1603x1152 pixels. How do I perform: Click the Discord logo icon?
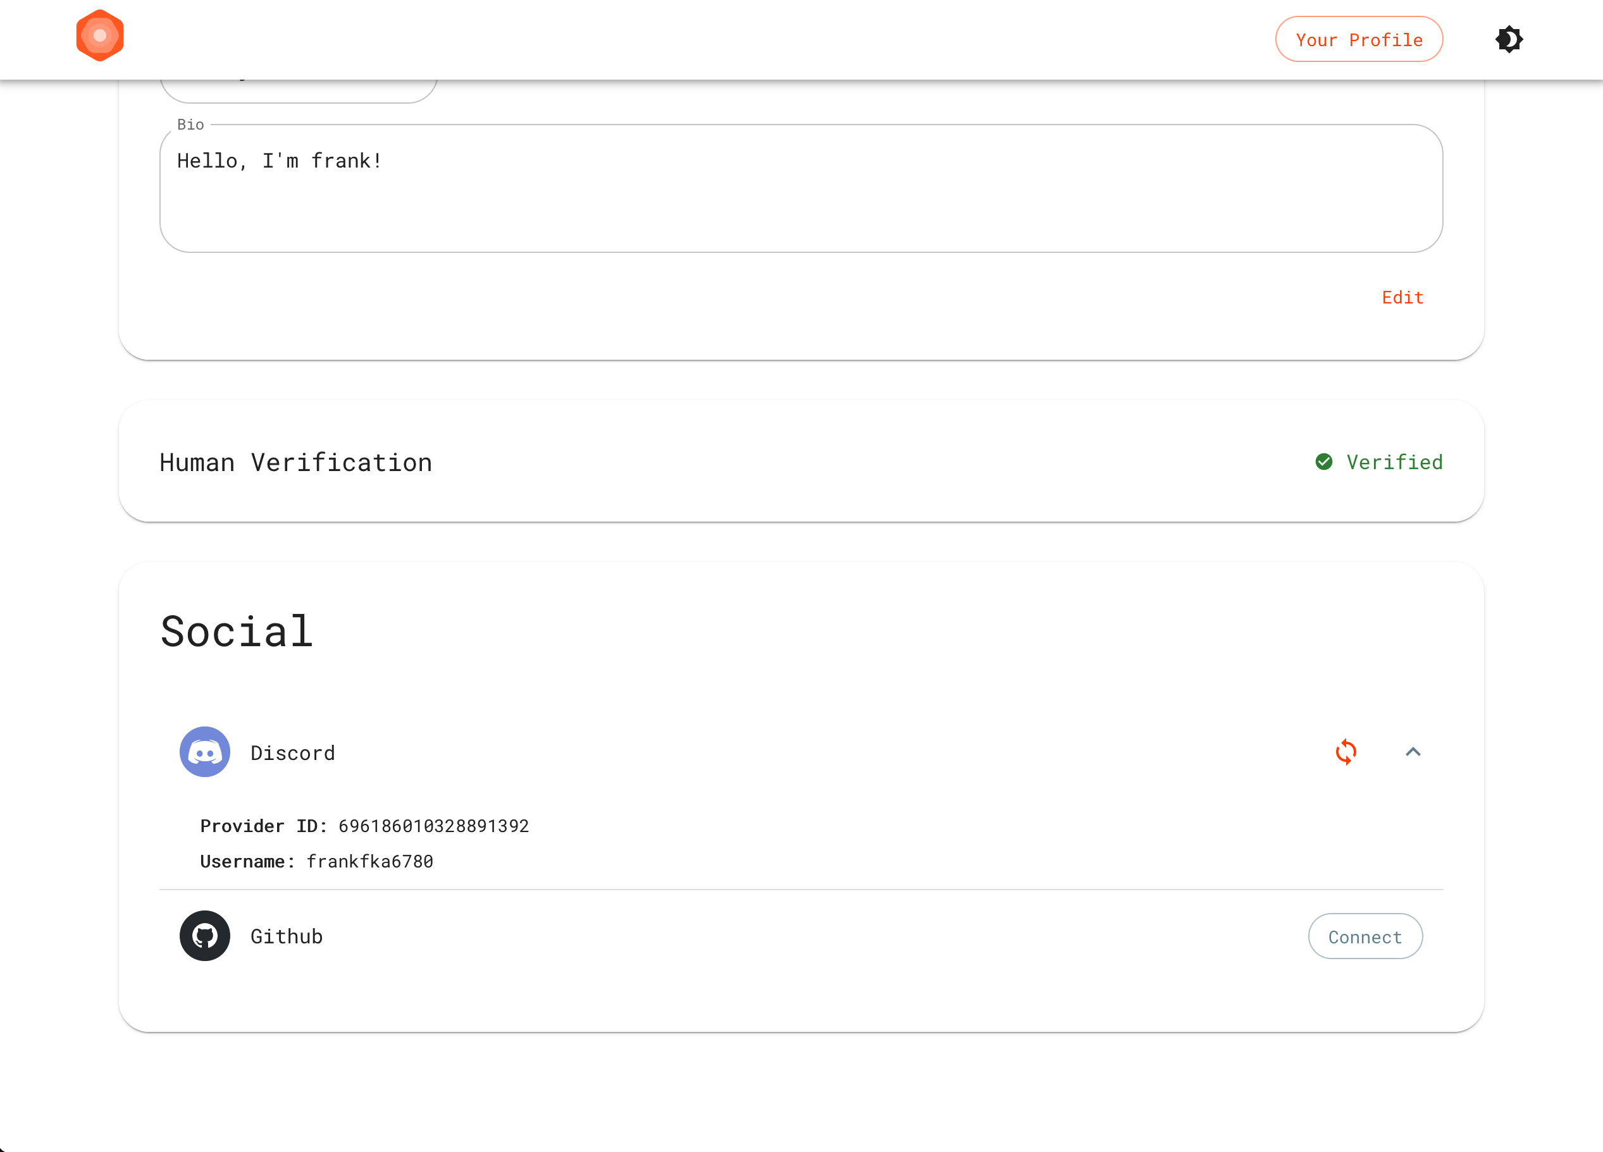coord(205,752)
